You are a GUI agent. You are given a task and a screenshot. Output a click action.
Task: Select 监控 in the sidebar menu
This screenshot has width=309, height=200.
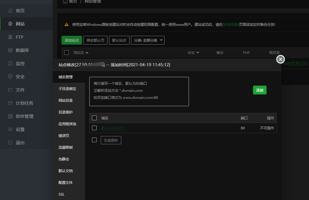[x=26, y=64]
